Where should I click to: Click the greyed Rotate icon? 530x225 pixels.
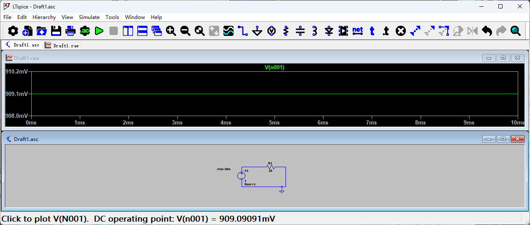pos(458,31)
